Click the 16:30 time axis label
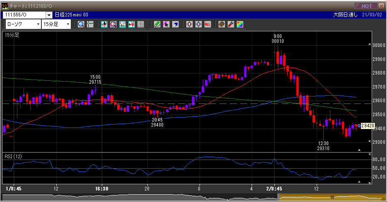The width and height of the screenshot is (387, 202). click(102, 189)
